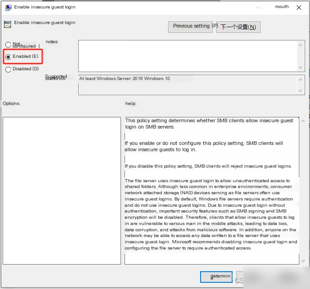Click the 'mouth' label in title bar
Viewport: 310px width, 289px height.
tap(282, 7)
